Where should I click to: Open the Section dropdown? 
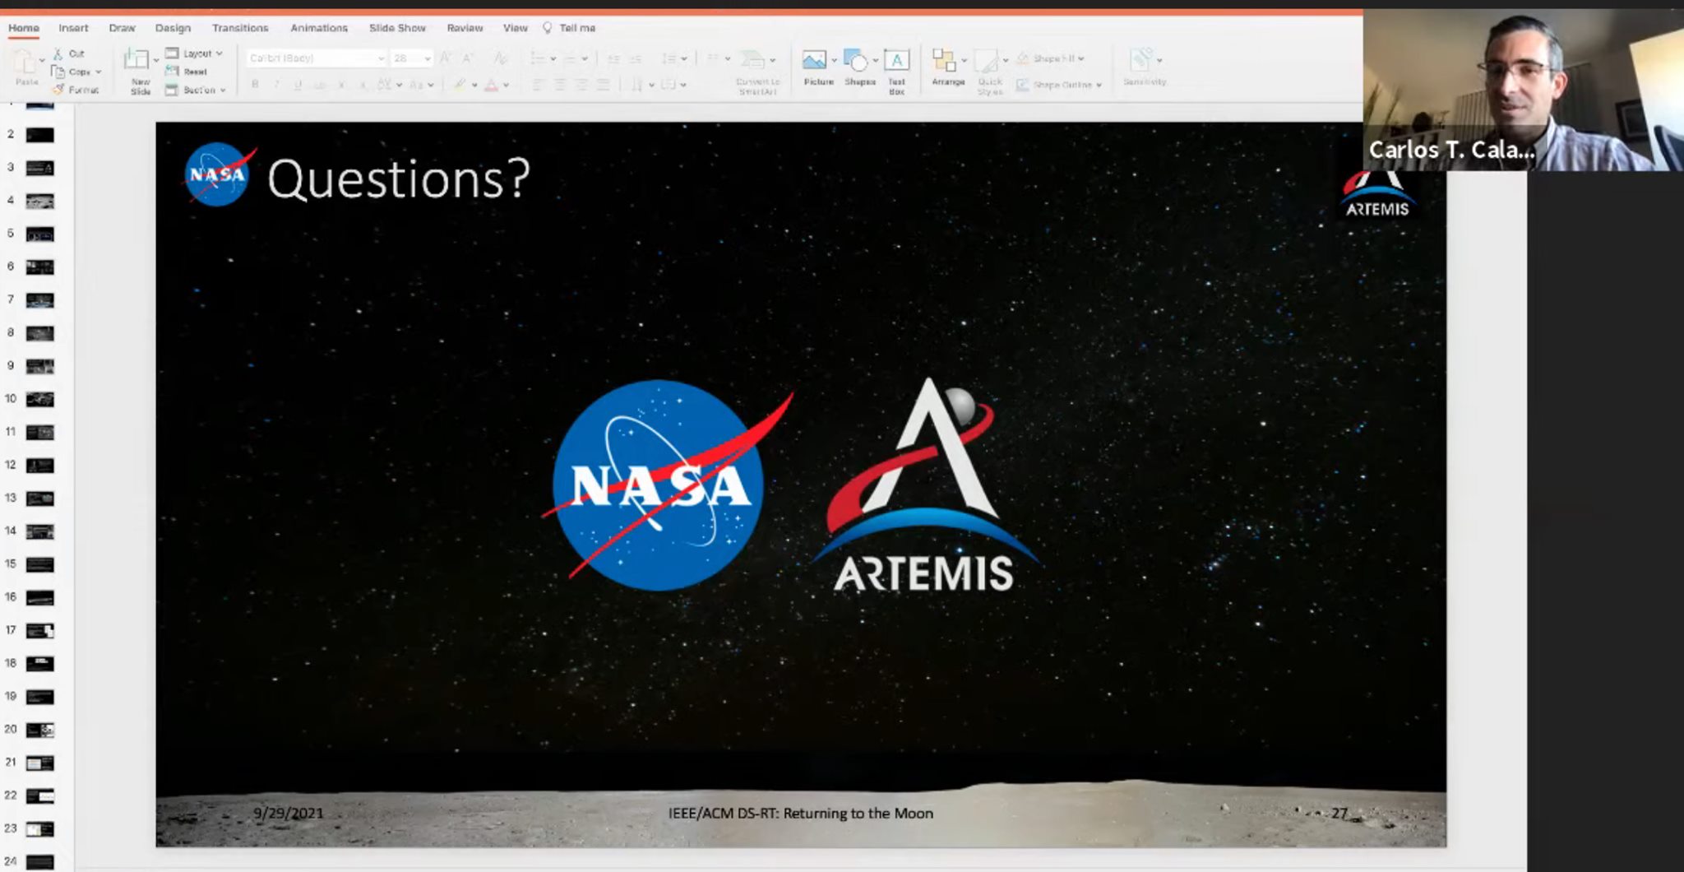pyautogui.click(x=196, y=90)
